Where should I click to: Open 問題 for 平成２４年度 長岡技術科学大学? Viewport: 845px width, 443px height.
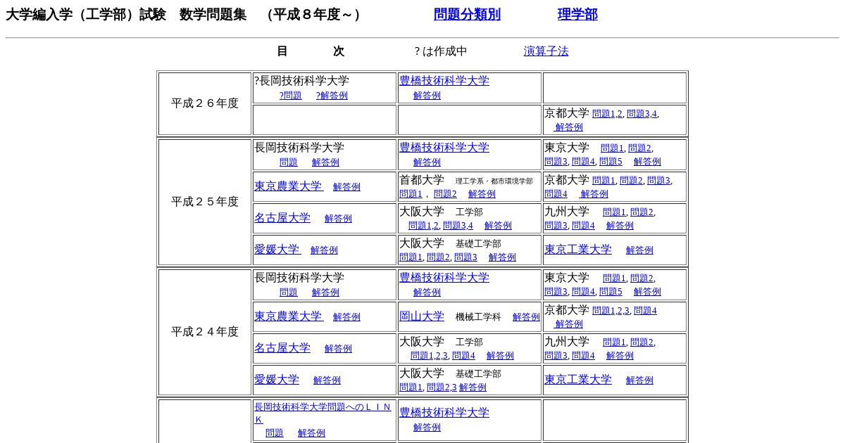tap(289, 293)
